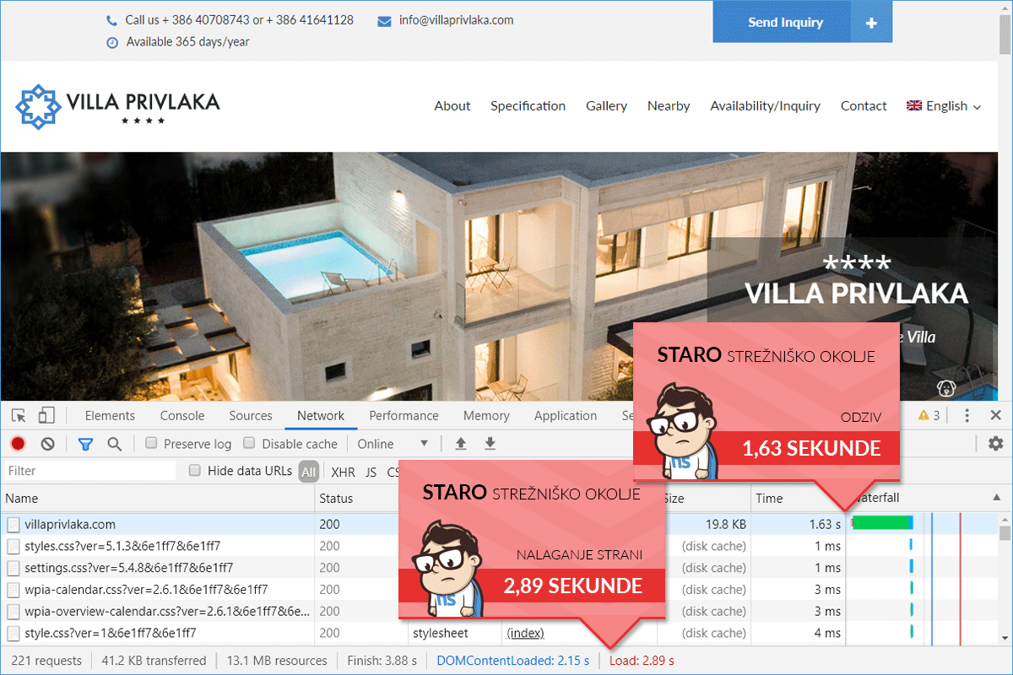Open the Performance tab
The width and height of the screenshot is (1013, 675).
coord(404,415)
